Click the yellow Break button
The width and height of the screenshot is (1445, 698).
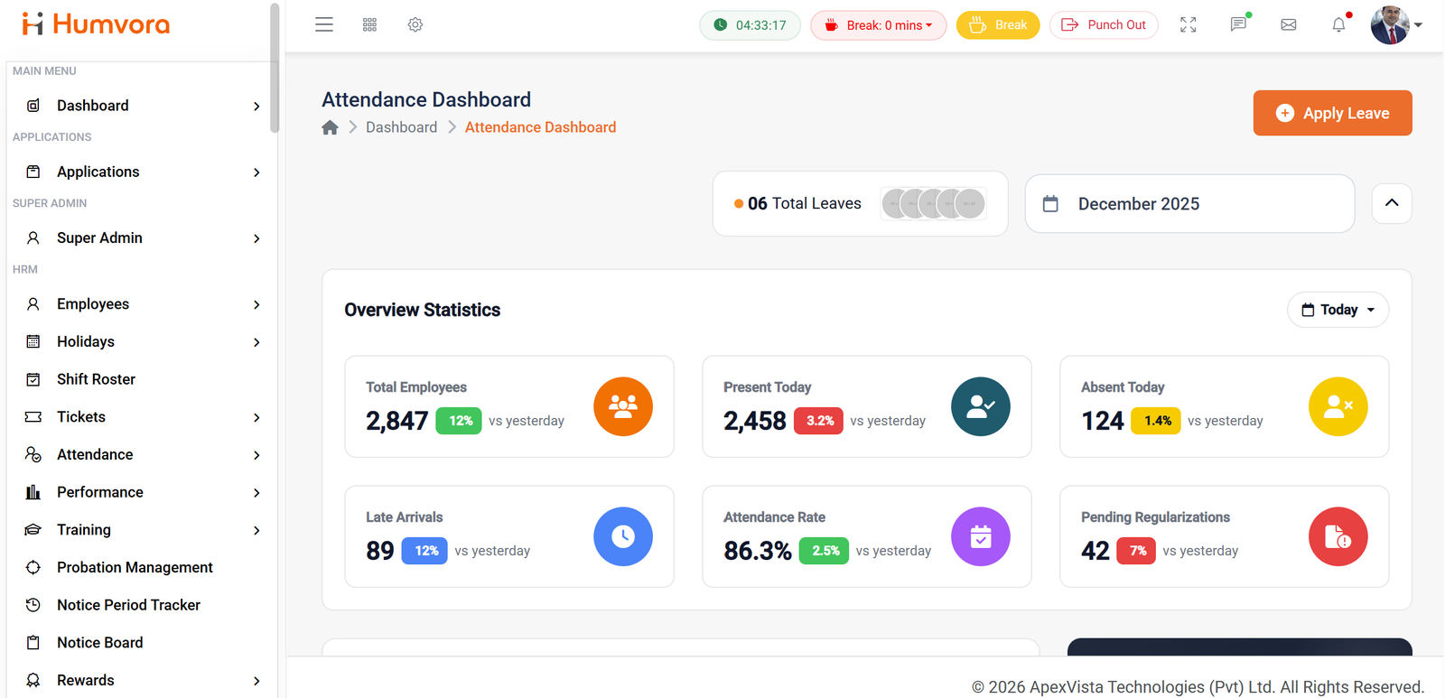pos(998,25)
